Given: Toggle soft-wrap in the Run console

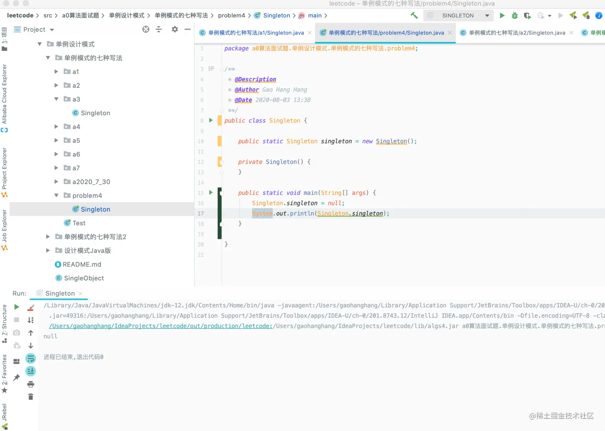Looking at the screenshot, I should (31, 358).
